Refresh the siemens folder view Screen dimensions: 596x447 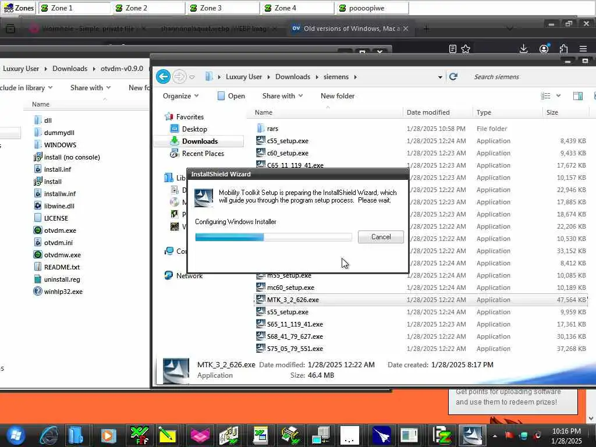(x=453, y=77)
